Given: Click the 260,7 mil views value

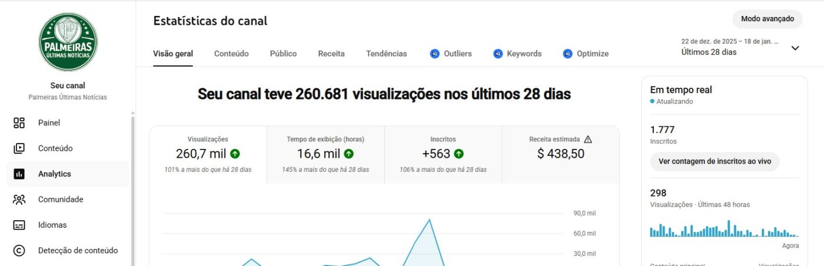Looking at the screenshot, I should click(202, 154).
